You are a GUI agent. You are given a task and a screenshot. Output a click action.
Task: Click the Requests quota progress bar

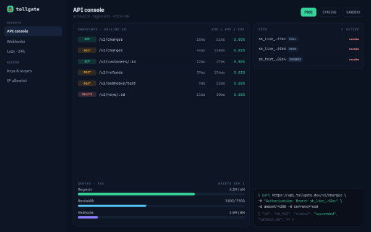coord(161,194)
